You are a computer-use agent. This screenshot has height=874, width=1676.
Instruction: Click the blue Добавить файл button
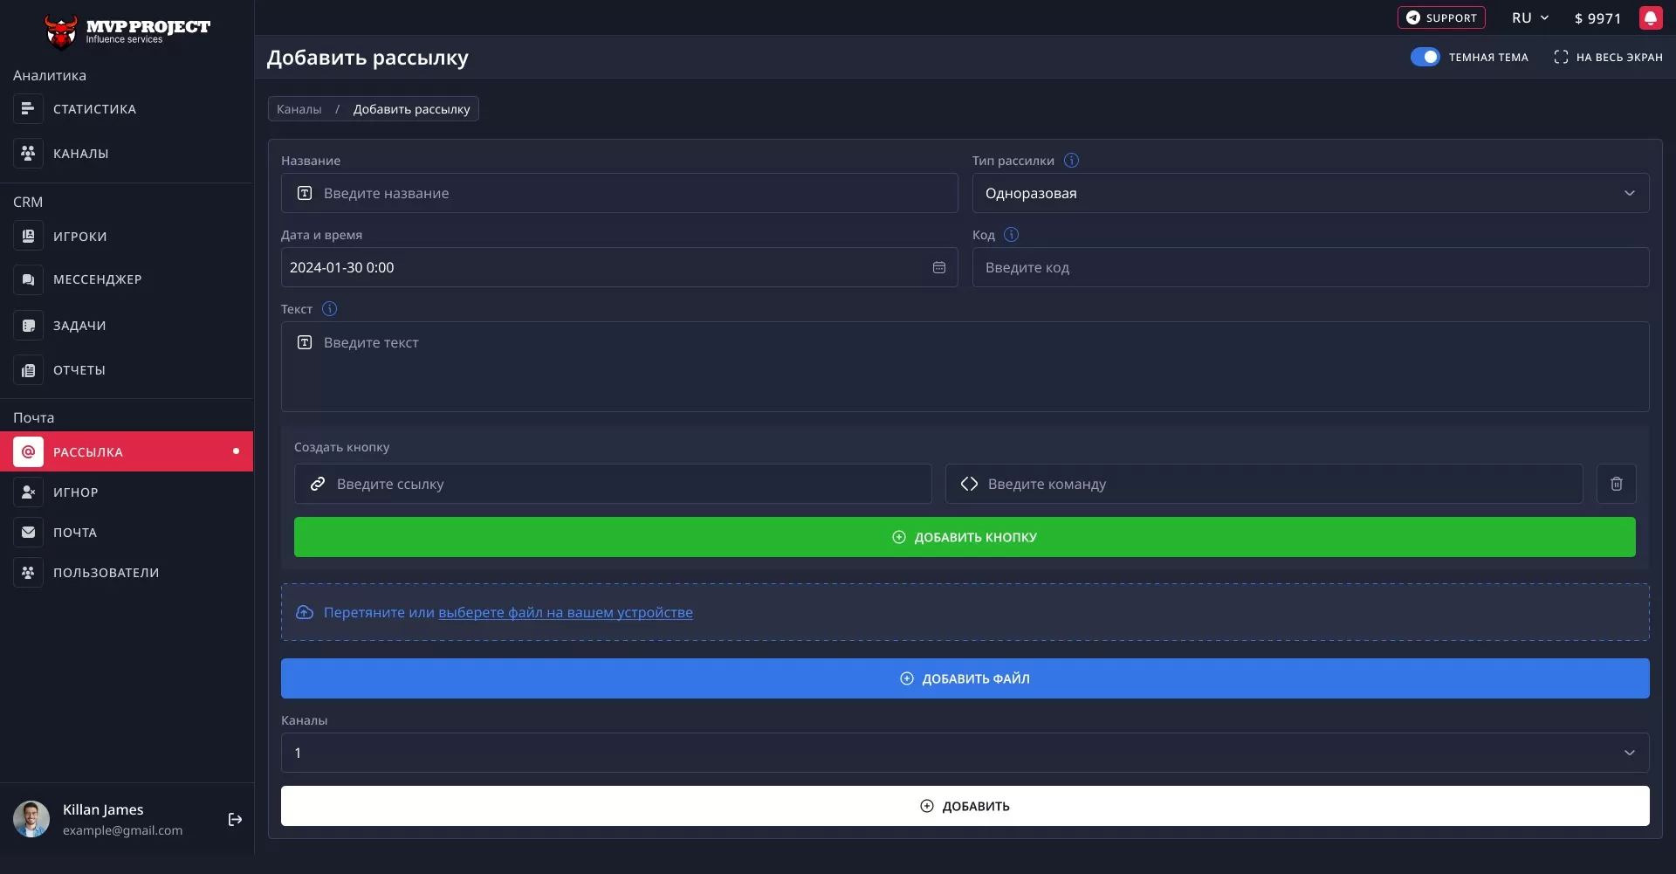click(964, 678)
